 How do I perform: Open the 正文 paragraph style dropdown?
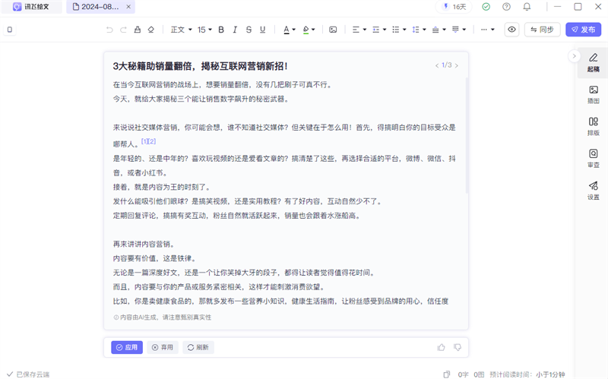(181, 30)
